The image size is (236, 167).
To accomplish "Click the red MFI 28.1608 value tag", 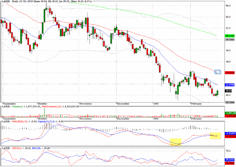I will point(230,163).
